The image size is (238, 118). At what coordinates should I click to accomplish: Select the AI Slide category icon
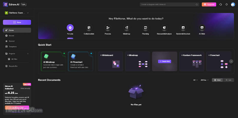point(202,28)
